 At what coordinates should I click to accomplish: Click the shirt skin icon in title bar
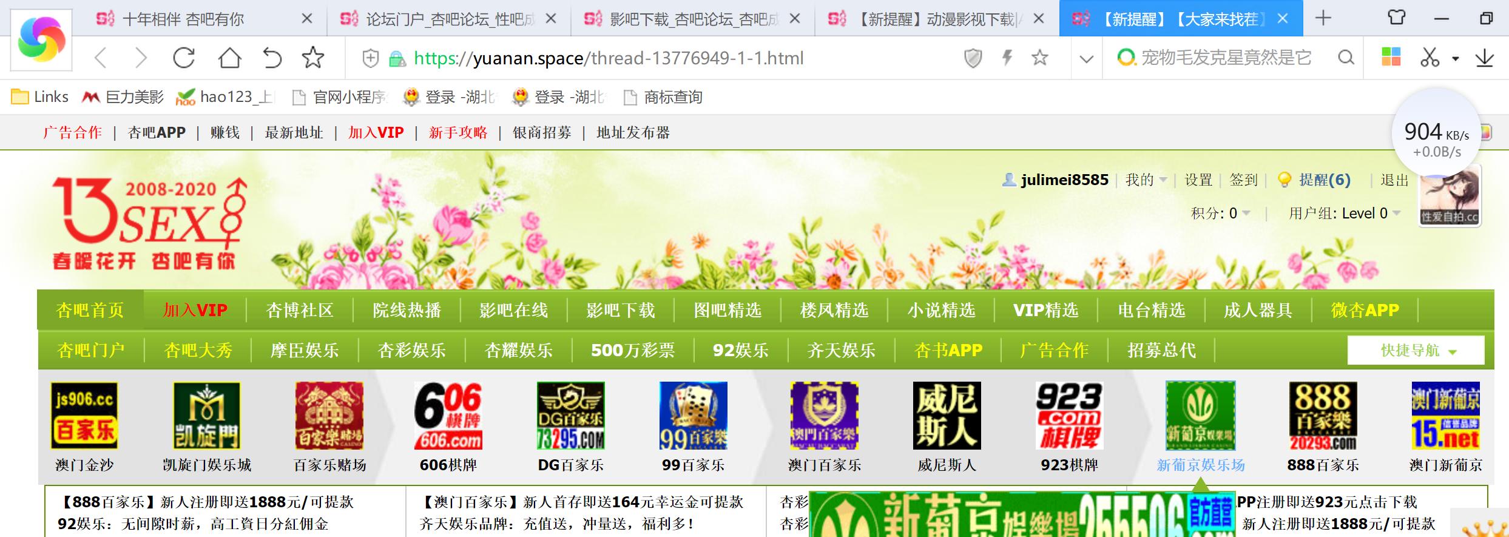click(x=1397, y=17)
